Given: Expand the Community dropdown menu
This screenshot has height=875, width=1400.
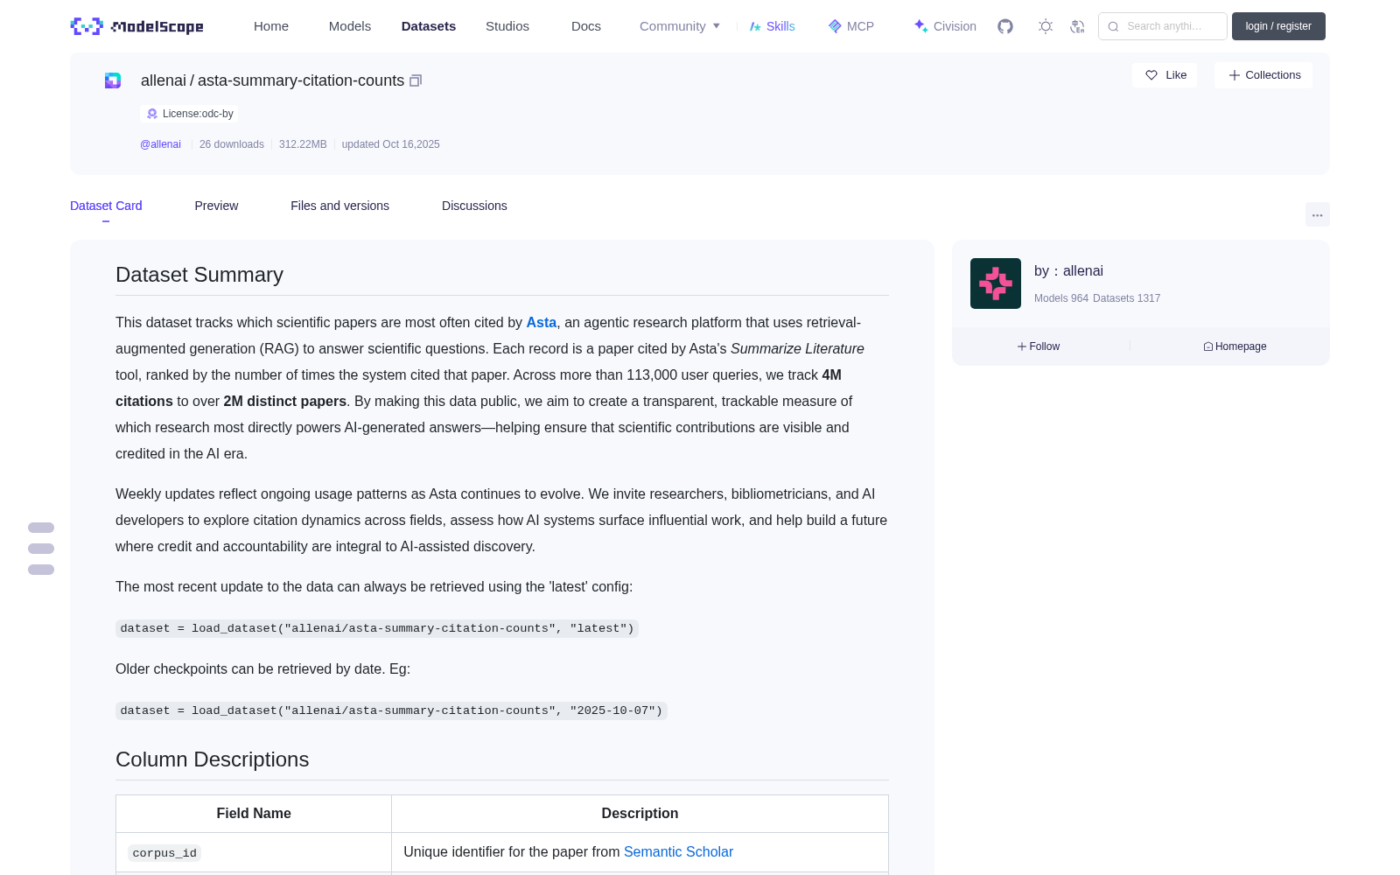Looking at the screenshot, I should click(x=680, y=26).
